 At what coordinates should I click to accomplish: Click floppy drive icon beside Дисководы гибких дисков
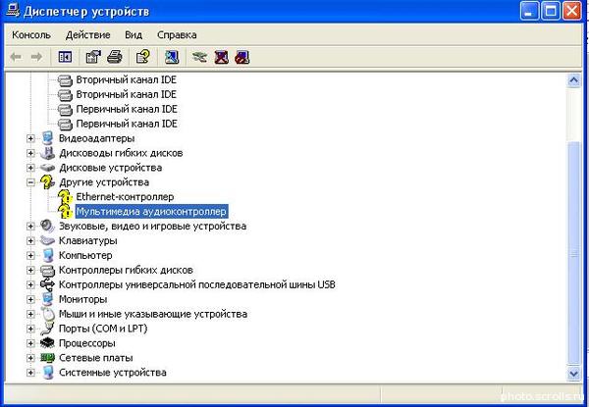point(47,153)
